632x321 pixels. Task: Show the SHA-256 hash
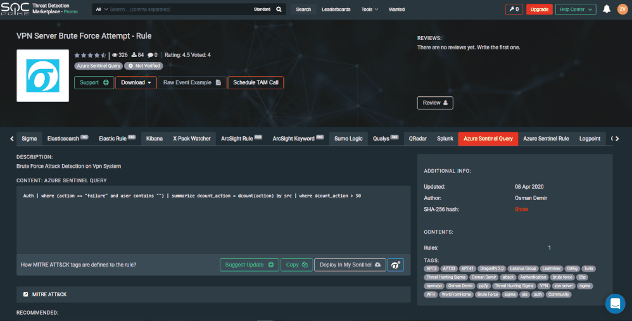click(x=521, y=209)
